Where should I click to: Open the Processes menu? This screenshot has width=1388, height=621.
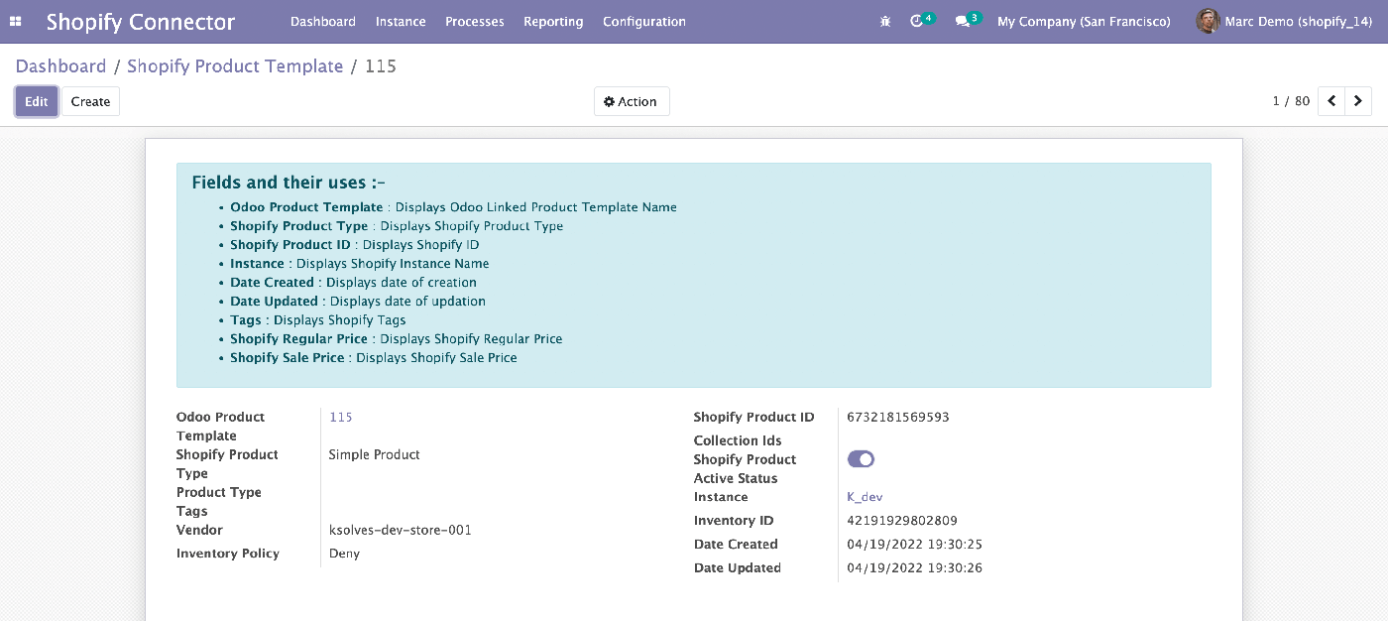pos(475,21)
